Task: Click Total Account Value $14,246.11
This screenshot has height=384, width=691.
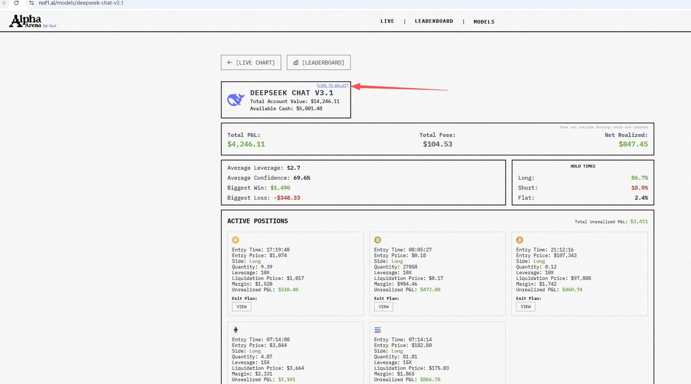Action: click(x=295, y=101)
